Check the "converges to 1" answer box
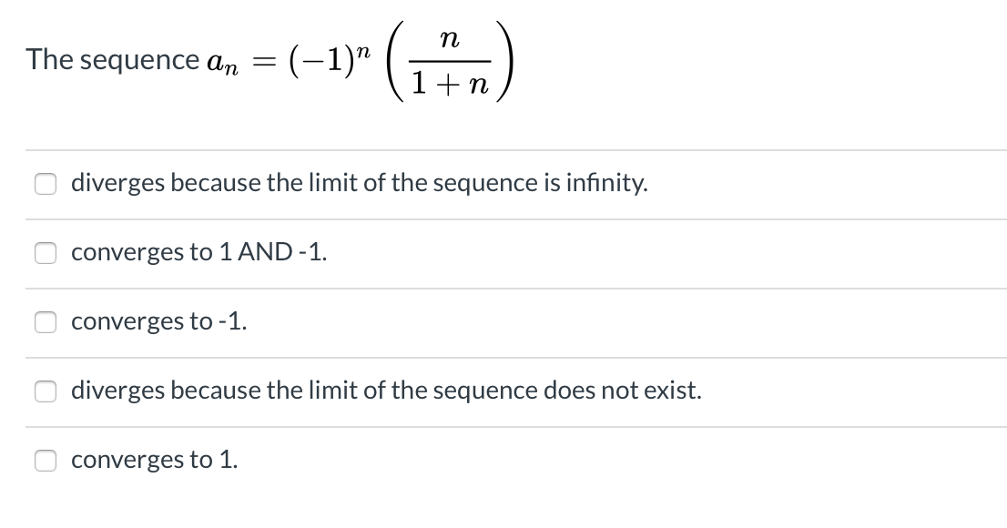 (45, 461)
